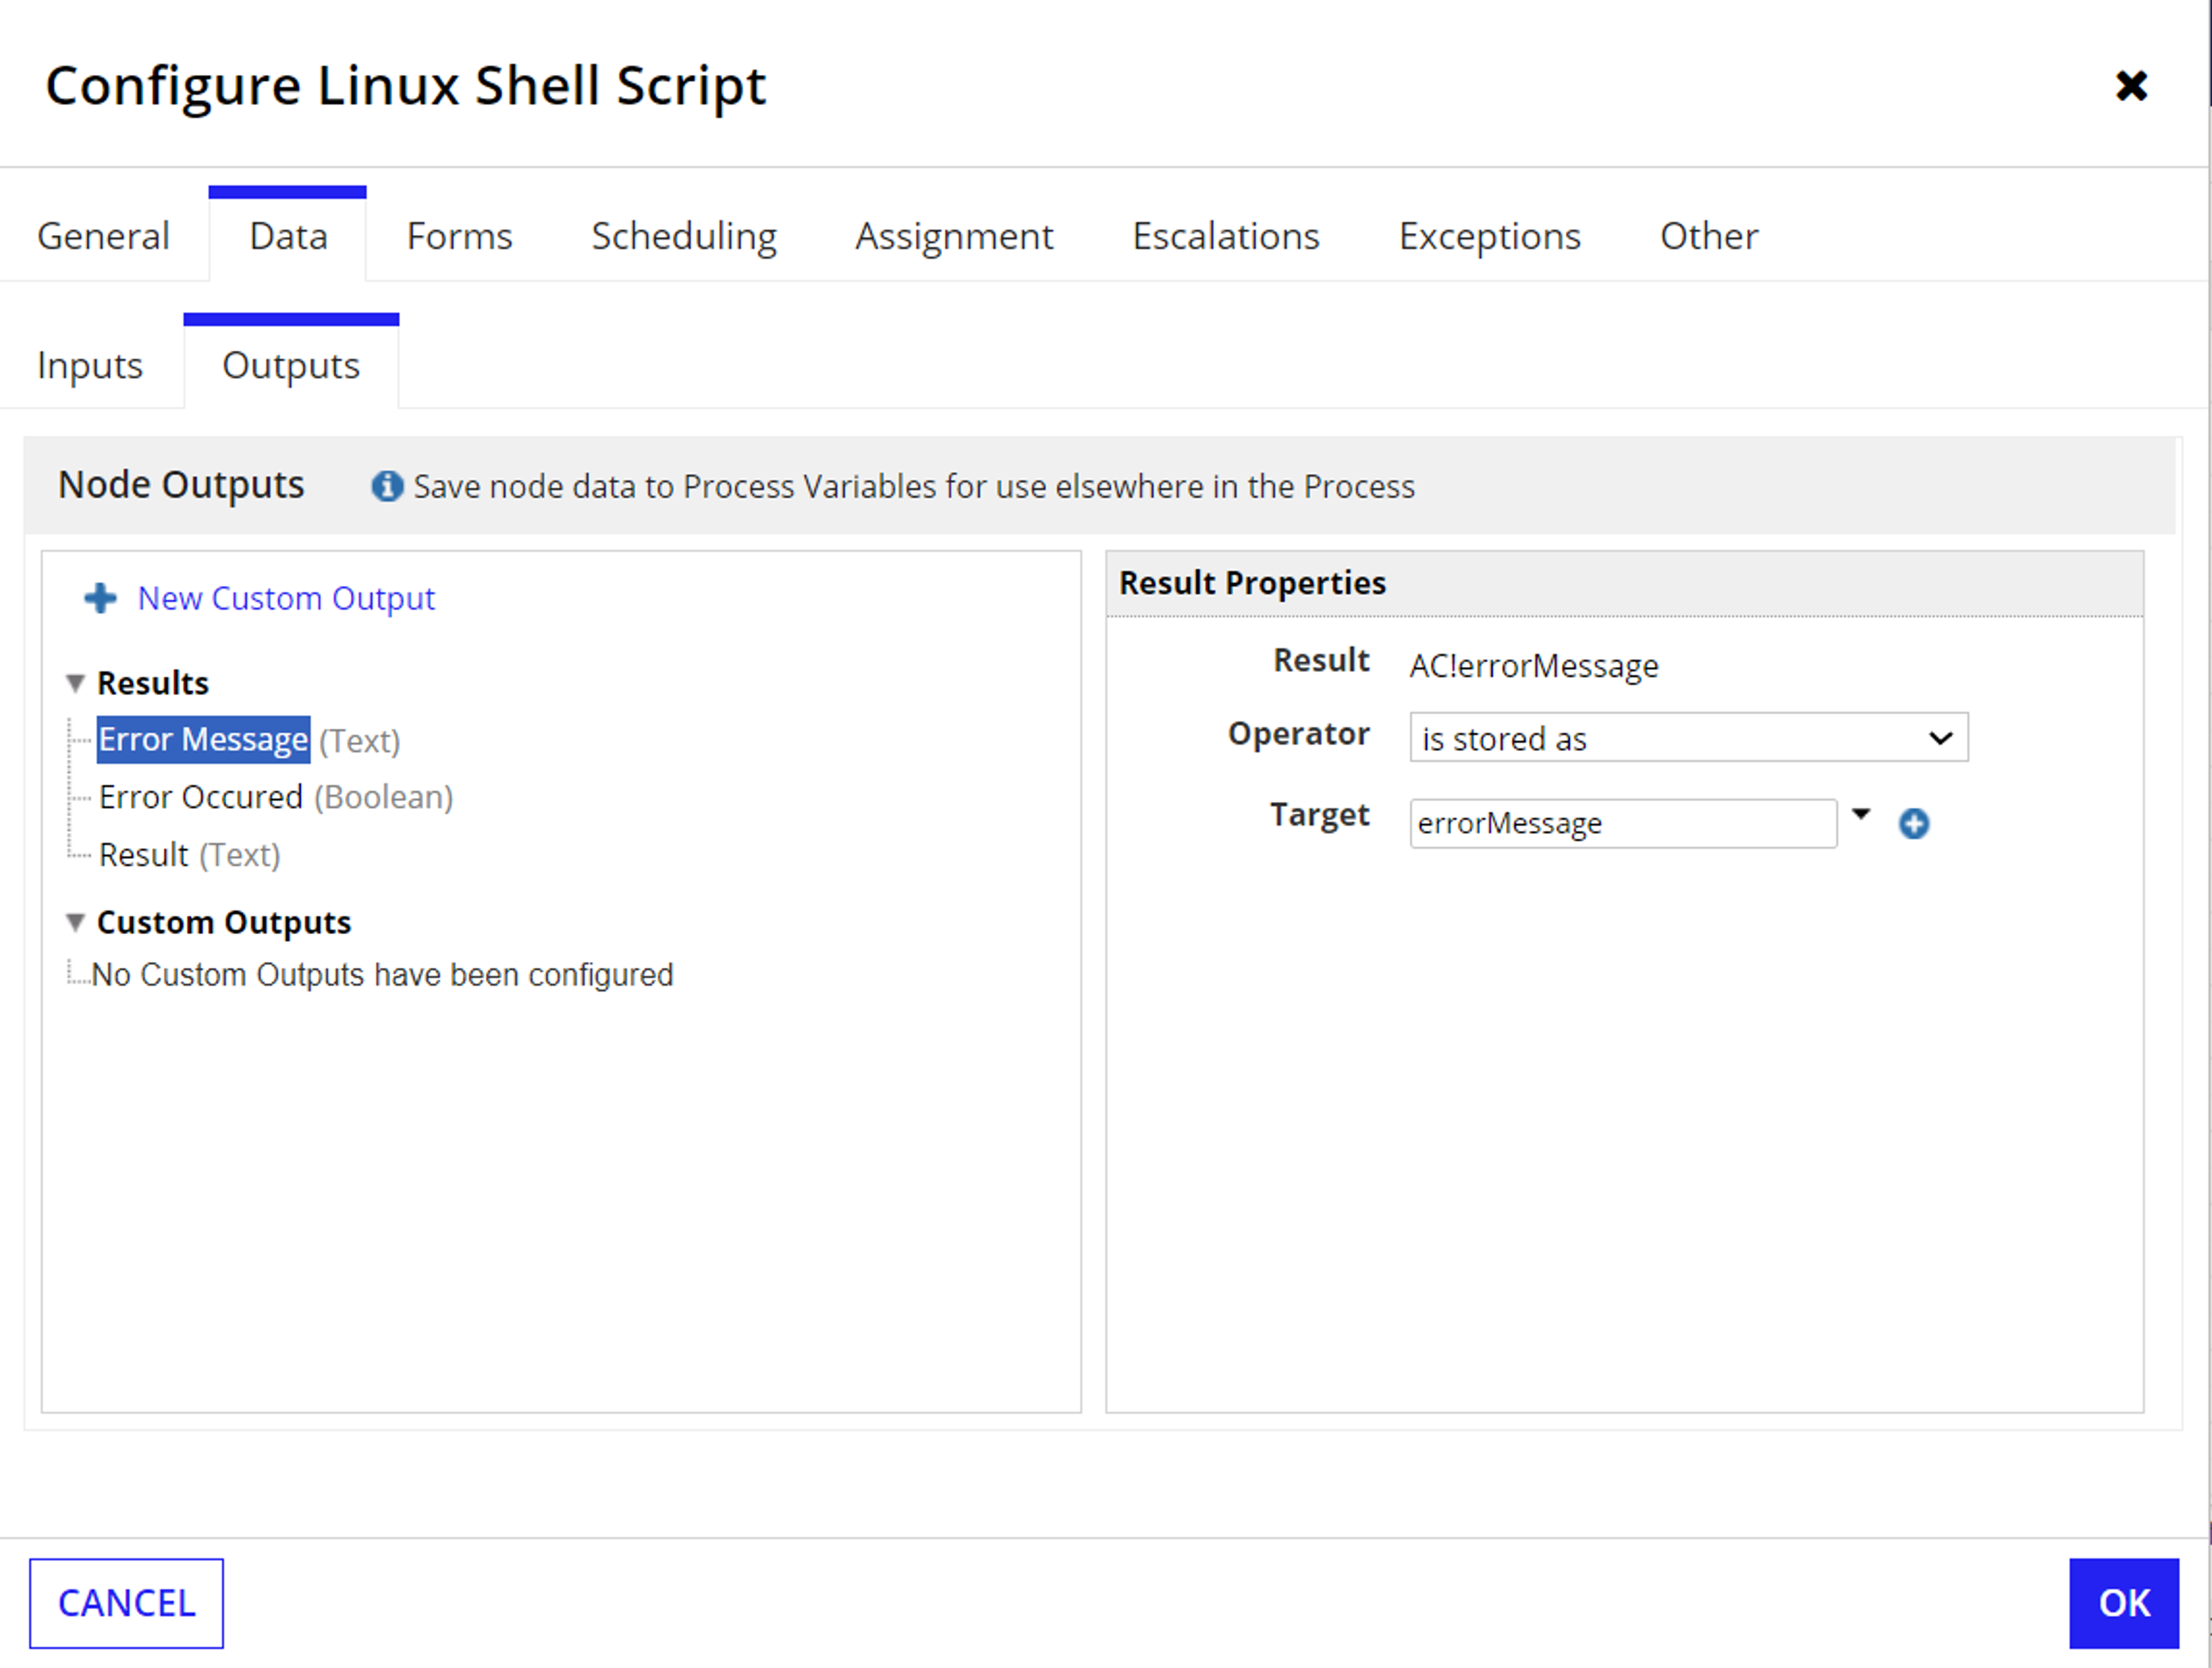The image size is (2212, 1668).
Task: Open the Target variable picker arrow
Action: (x=1860, y=814)
